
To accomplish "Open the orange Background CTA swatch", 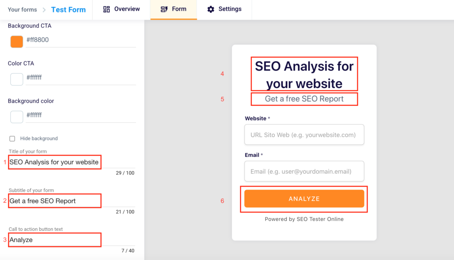I will tap(17, 42).
